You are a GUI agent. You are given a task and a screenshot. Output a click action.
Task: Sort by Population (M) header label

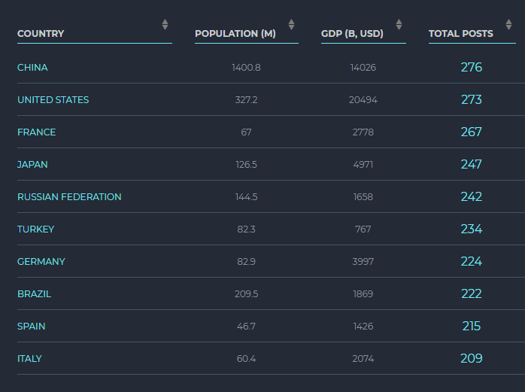[x=235, y=34]
